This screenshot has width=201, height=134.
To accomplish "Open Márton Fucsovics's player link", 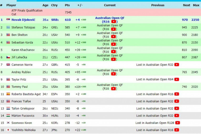I will [23, 116].
